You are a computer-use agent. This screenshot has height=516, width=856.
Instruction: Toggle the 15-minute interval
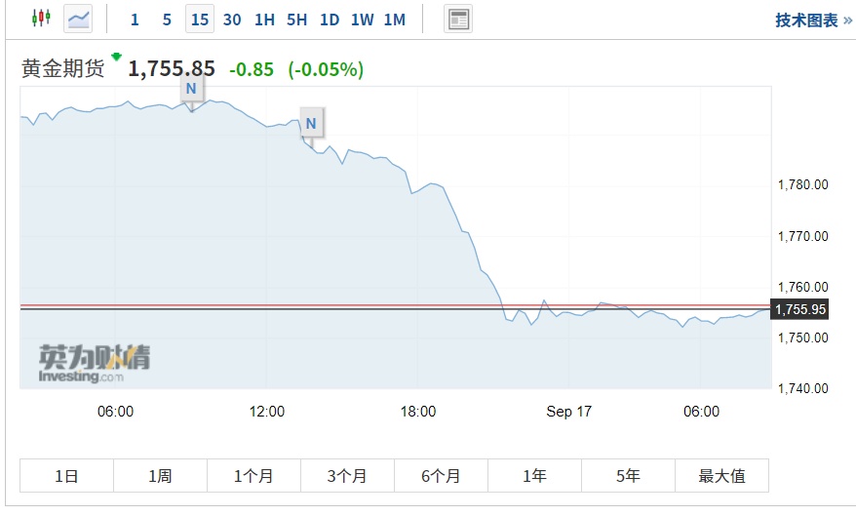click(200, 20)
